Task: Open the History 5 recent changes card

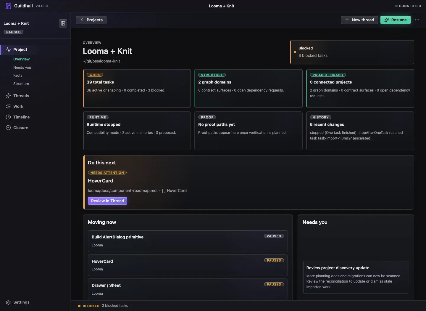Action: pyautogui.click(x=360, y=131)
